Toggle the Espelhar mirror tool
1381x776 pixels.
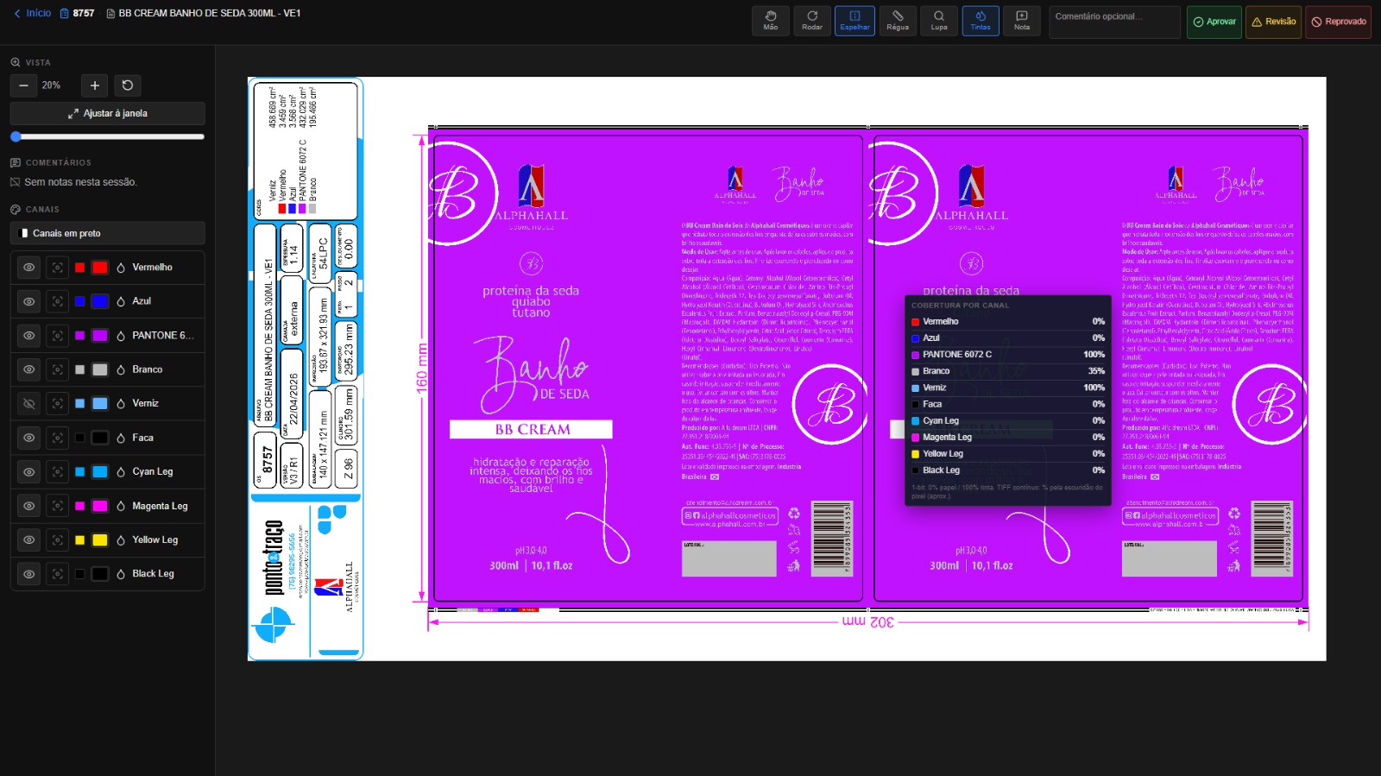point(854,21)
